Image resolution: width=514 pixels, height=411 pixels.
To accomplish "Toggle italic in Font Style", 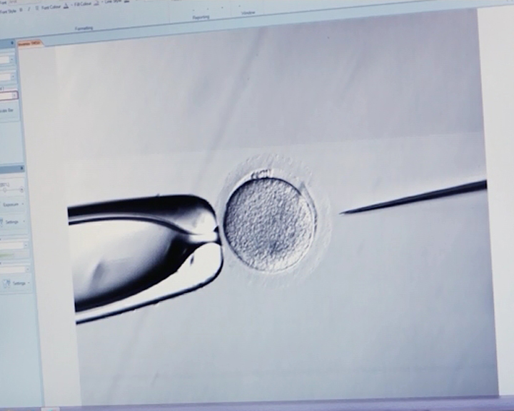I will (x=29, y=9).
